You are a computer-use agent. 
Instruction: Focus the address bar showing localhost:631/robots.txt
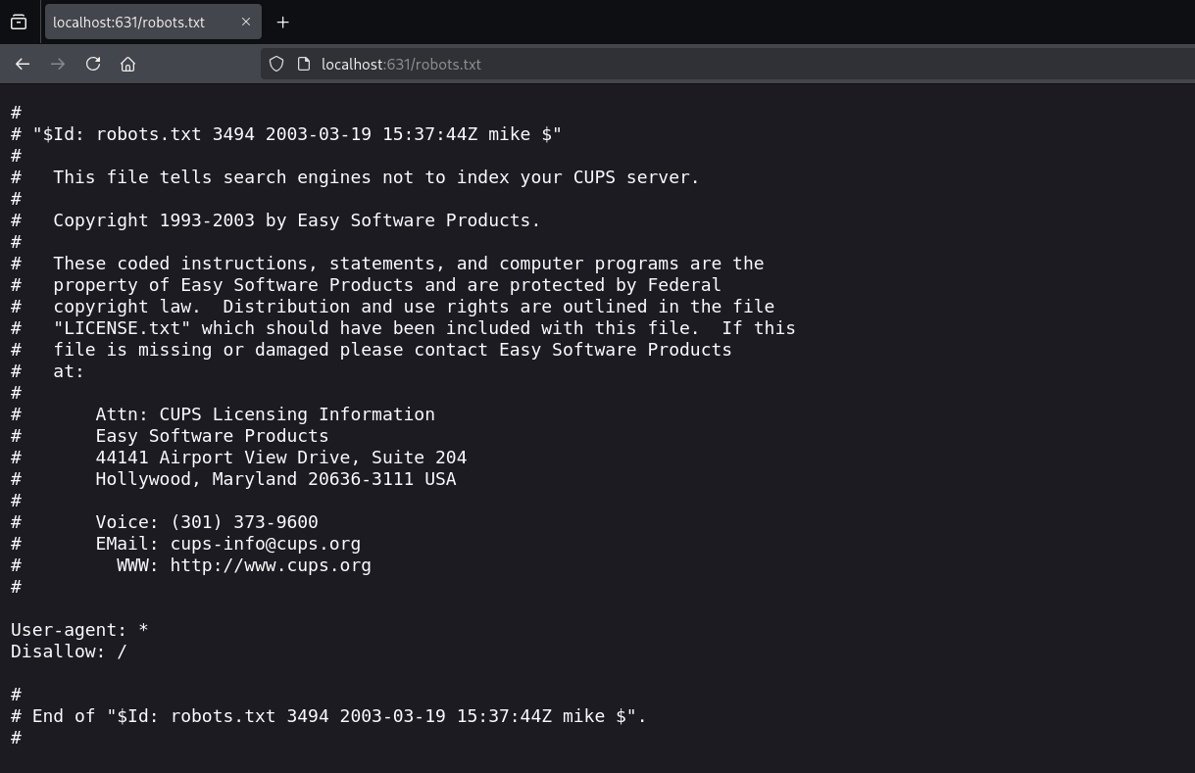686,64
